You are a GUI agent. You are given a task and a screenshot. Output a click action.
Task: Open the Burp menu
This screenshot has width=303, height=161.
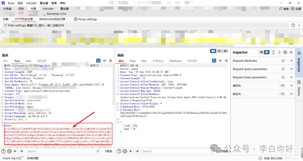(x=11, y=3)
